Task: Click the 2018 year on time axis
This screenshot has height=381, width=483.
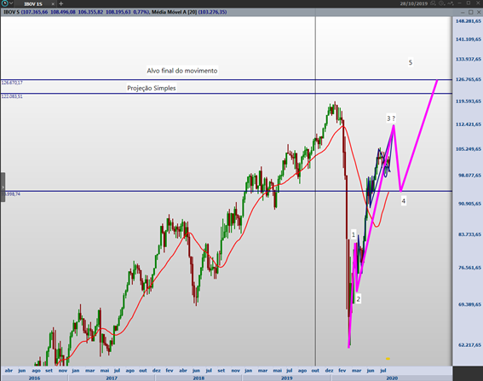Action: click(198, 378)
